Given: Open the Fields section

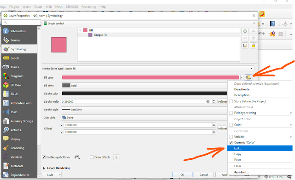Looking at the screenshot, I should tap(19, 94).
